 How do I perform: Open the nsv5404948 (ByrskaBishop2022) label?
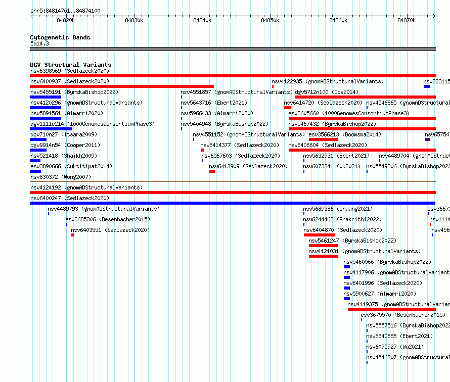pos(224,124)
